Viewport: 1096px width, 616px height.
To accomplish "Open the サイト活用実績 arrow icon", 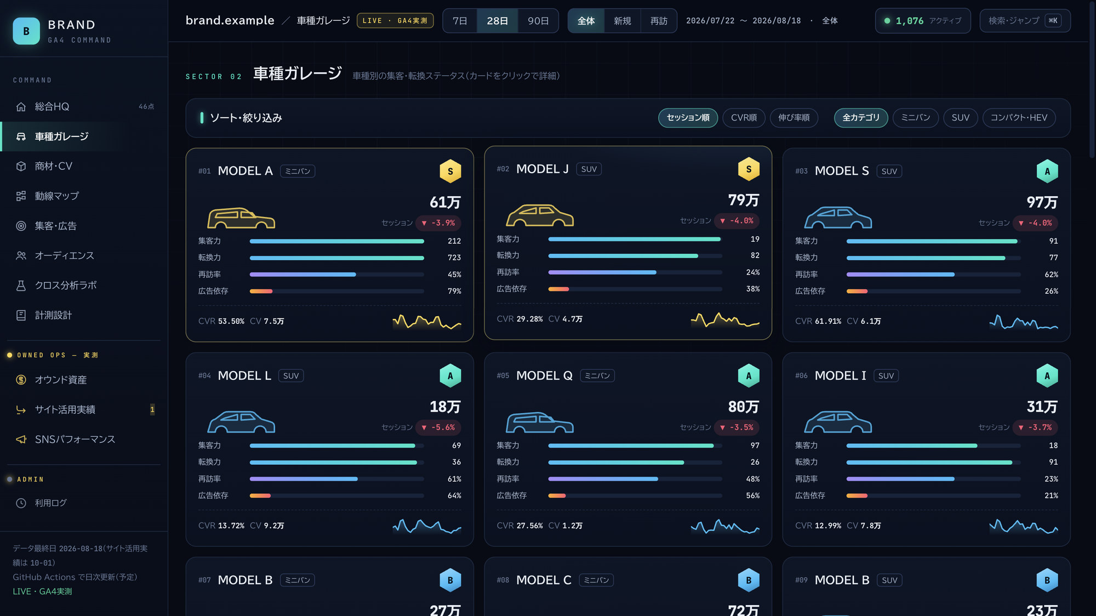I will coord(21,409).
